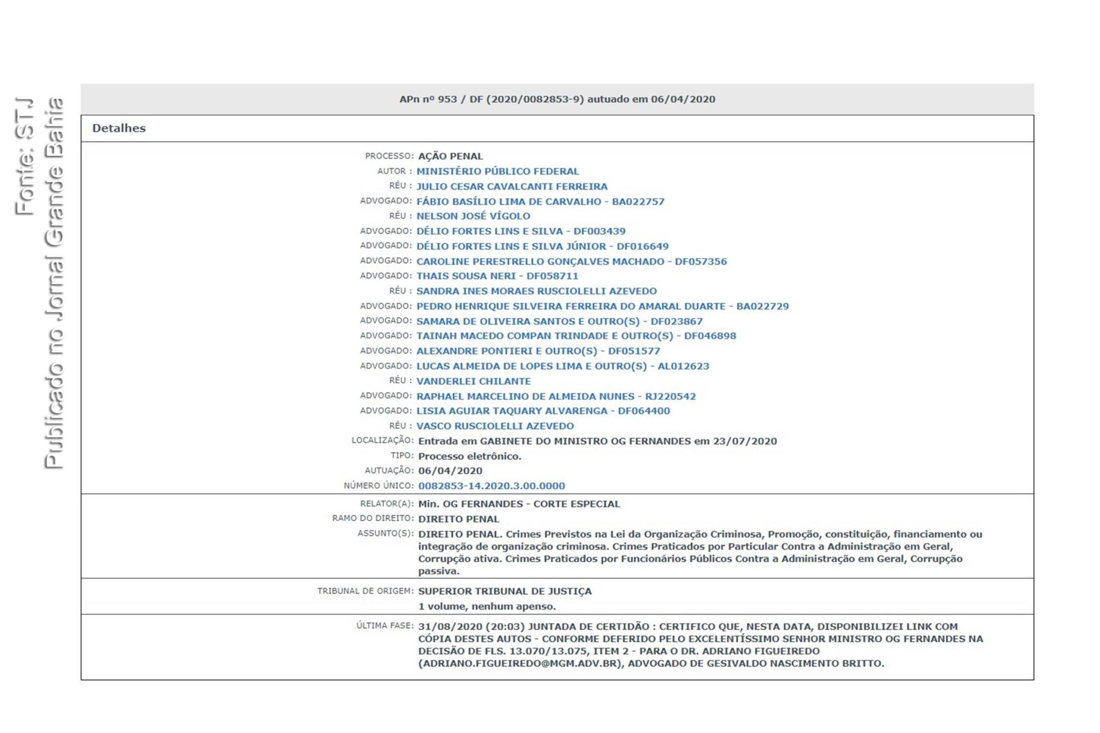Select defendant VANDERLEI CHILANTE

tap(474, 381)
